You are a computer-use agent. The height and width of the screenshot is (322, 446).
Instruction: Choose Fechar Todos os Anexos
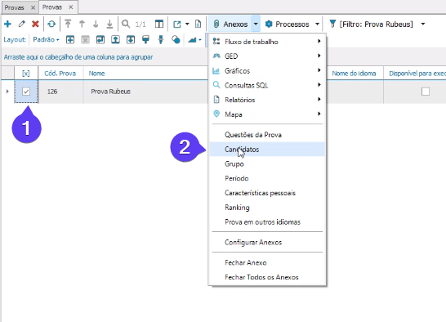pyautogui.click(x=267, y=277)
